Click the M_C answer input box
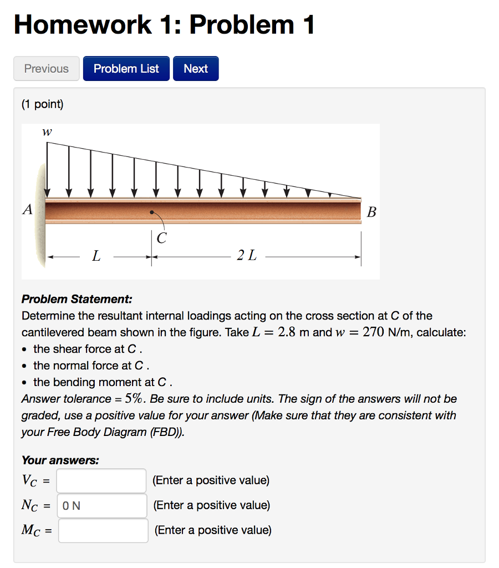Screen dimensions: 499x568 click(104, 530)
